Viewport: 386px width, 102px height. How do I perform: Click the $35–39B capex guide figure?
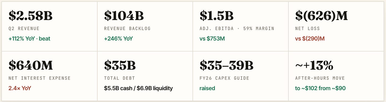coord(226,65)
